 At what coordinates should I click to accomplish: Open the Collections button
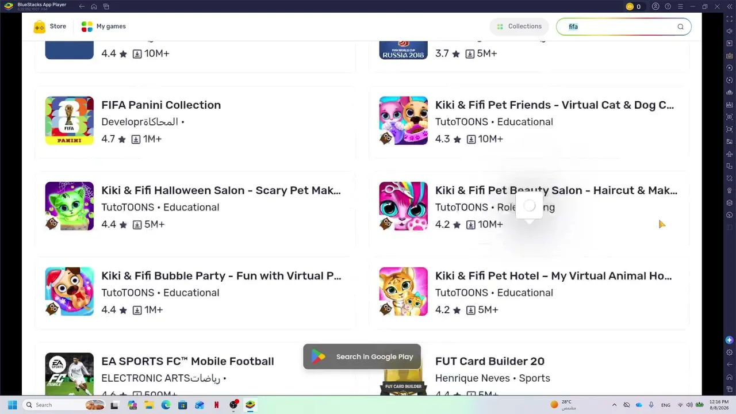[x=519, y=26]
